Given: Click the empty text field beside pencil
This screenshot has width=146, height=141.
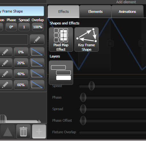Looking at the screenshot, I should [x=14, y=40].
